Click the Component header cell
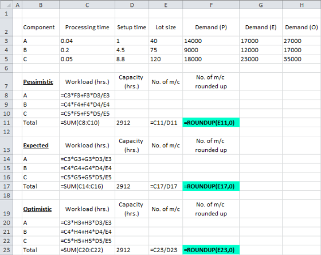The height and width of the screenshot is (255, 321). (41, 28)
